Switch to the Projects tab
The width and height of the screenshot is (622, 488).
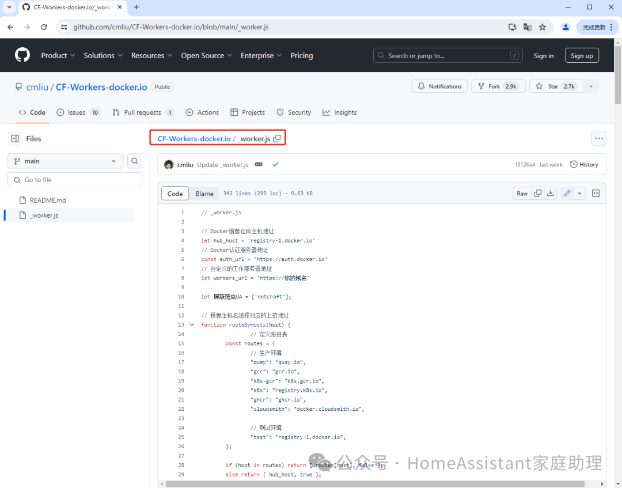click(x=248, y=112)
